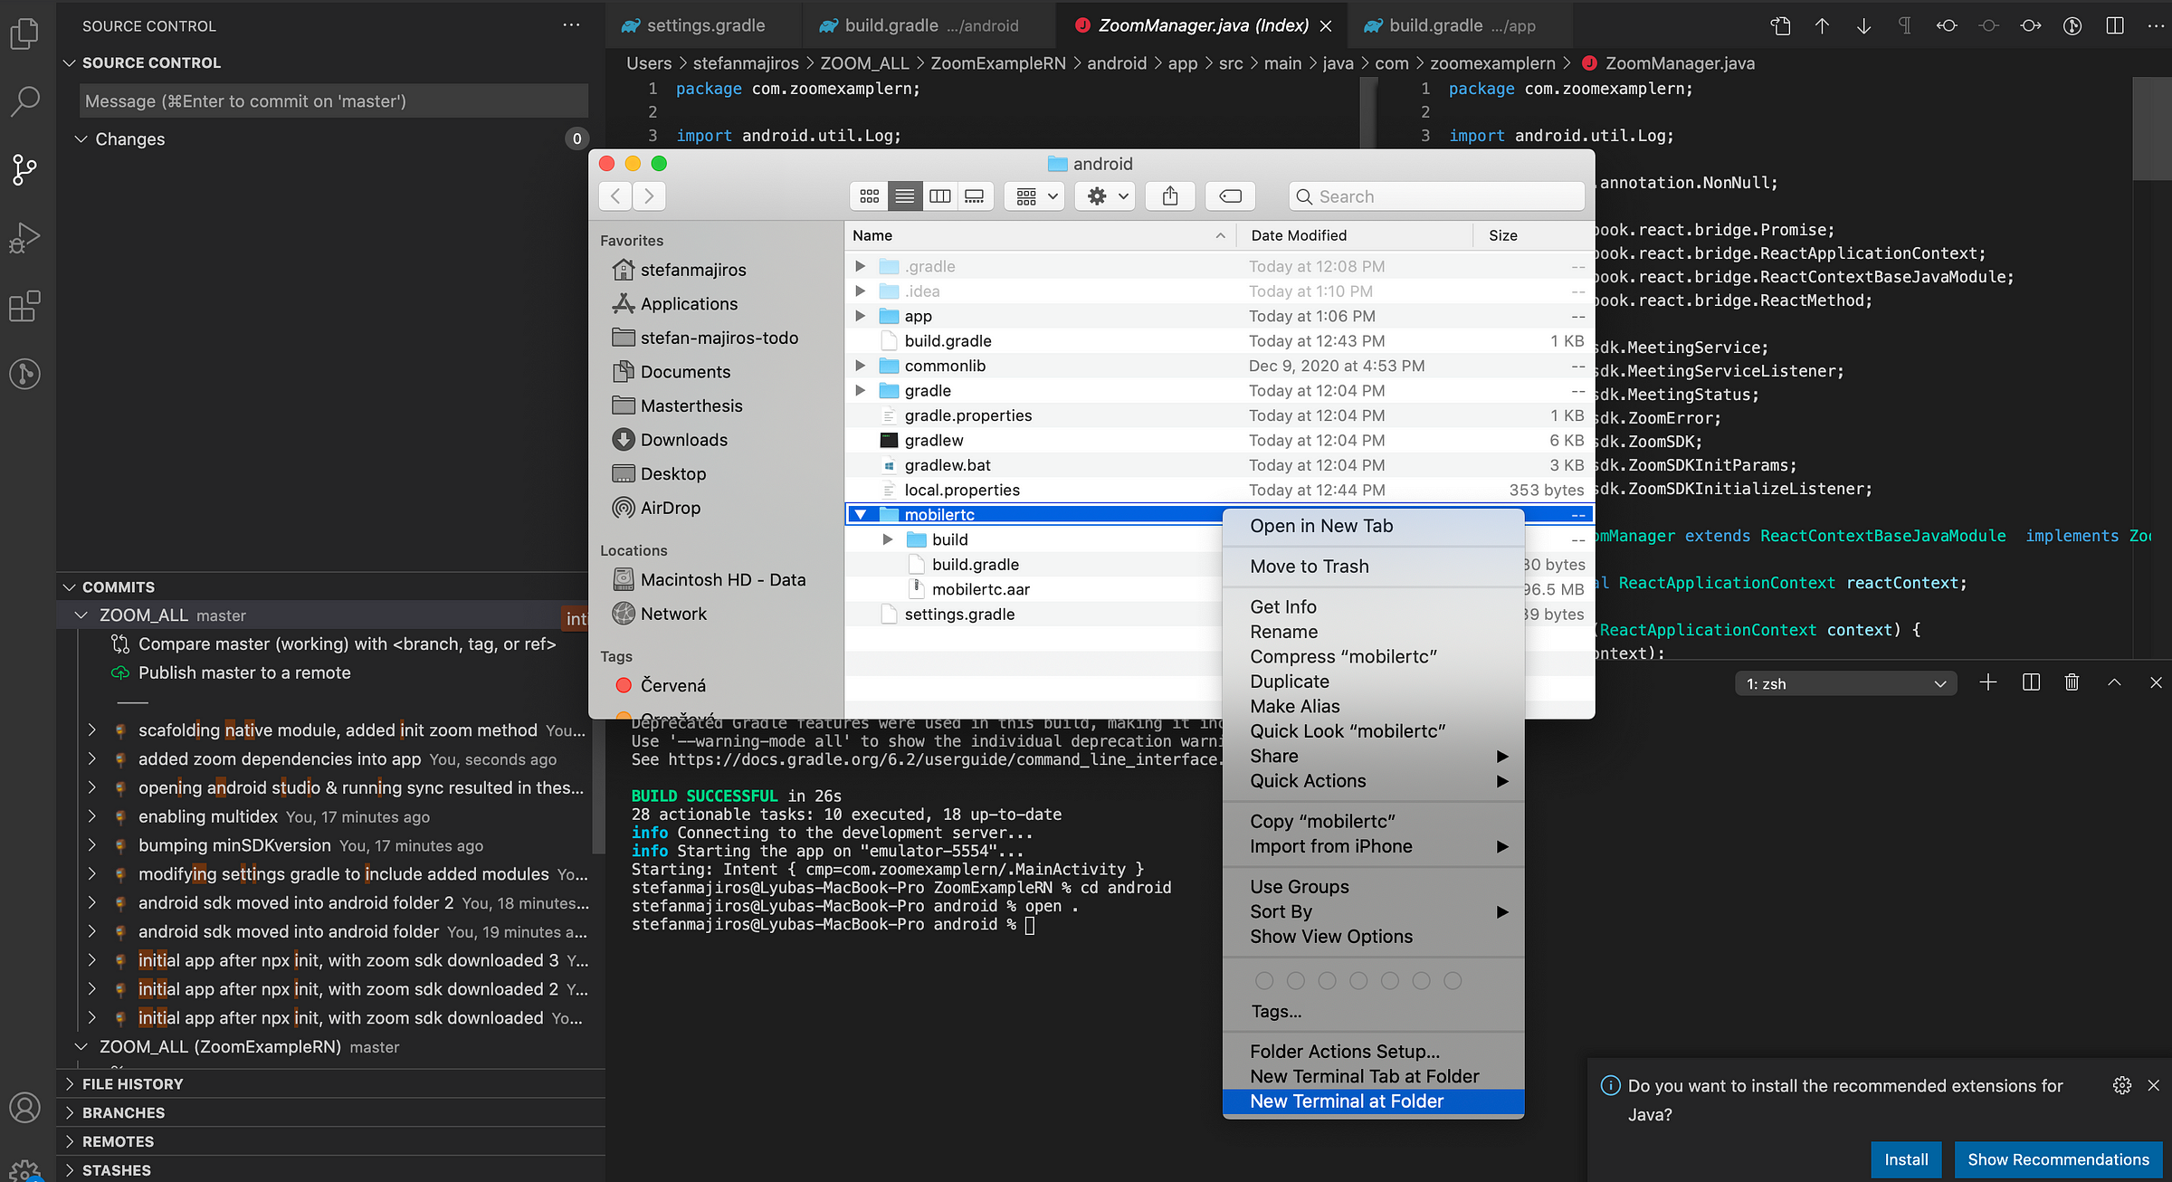Pick the first color tag circle

tap(1264, 981)
